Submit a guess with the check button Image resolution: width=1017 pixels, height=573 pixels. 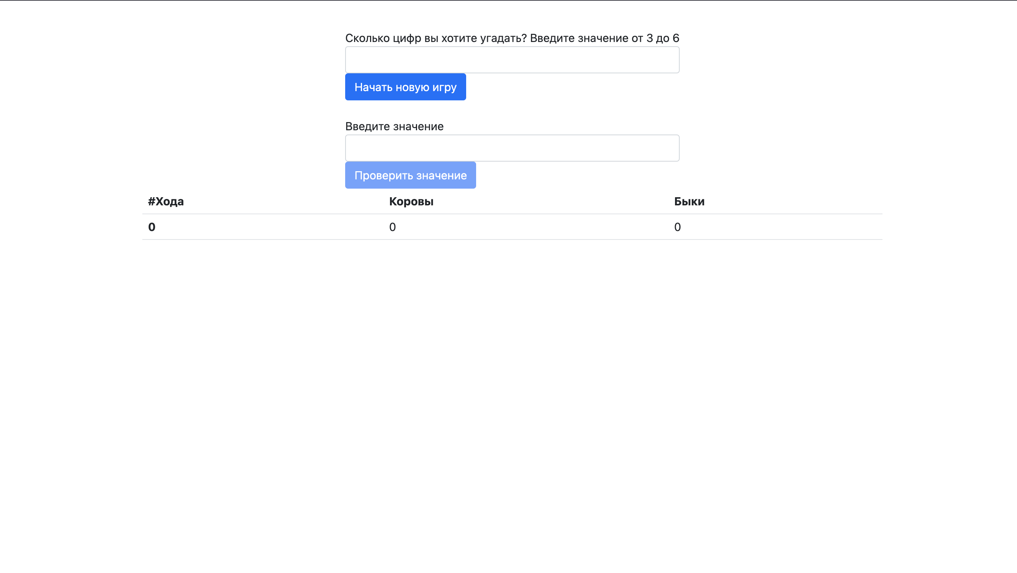pyautogui.click(x=410, y=175)
